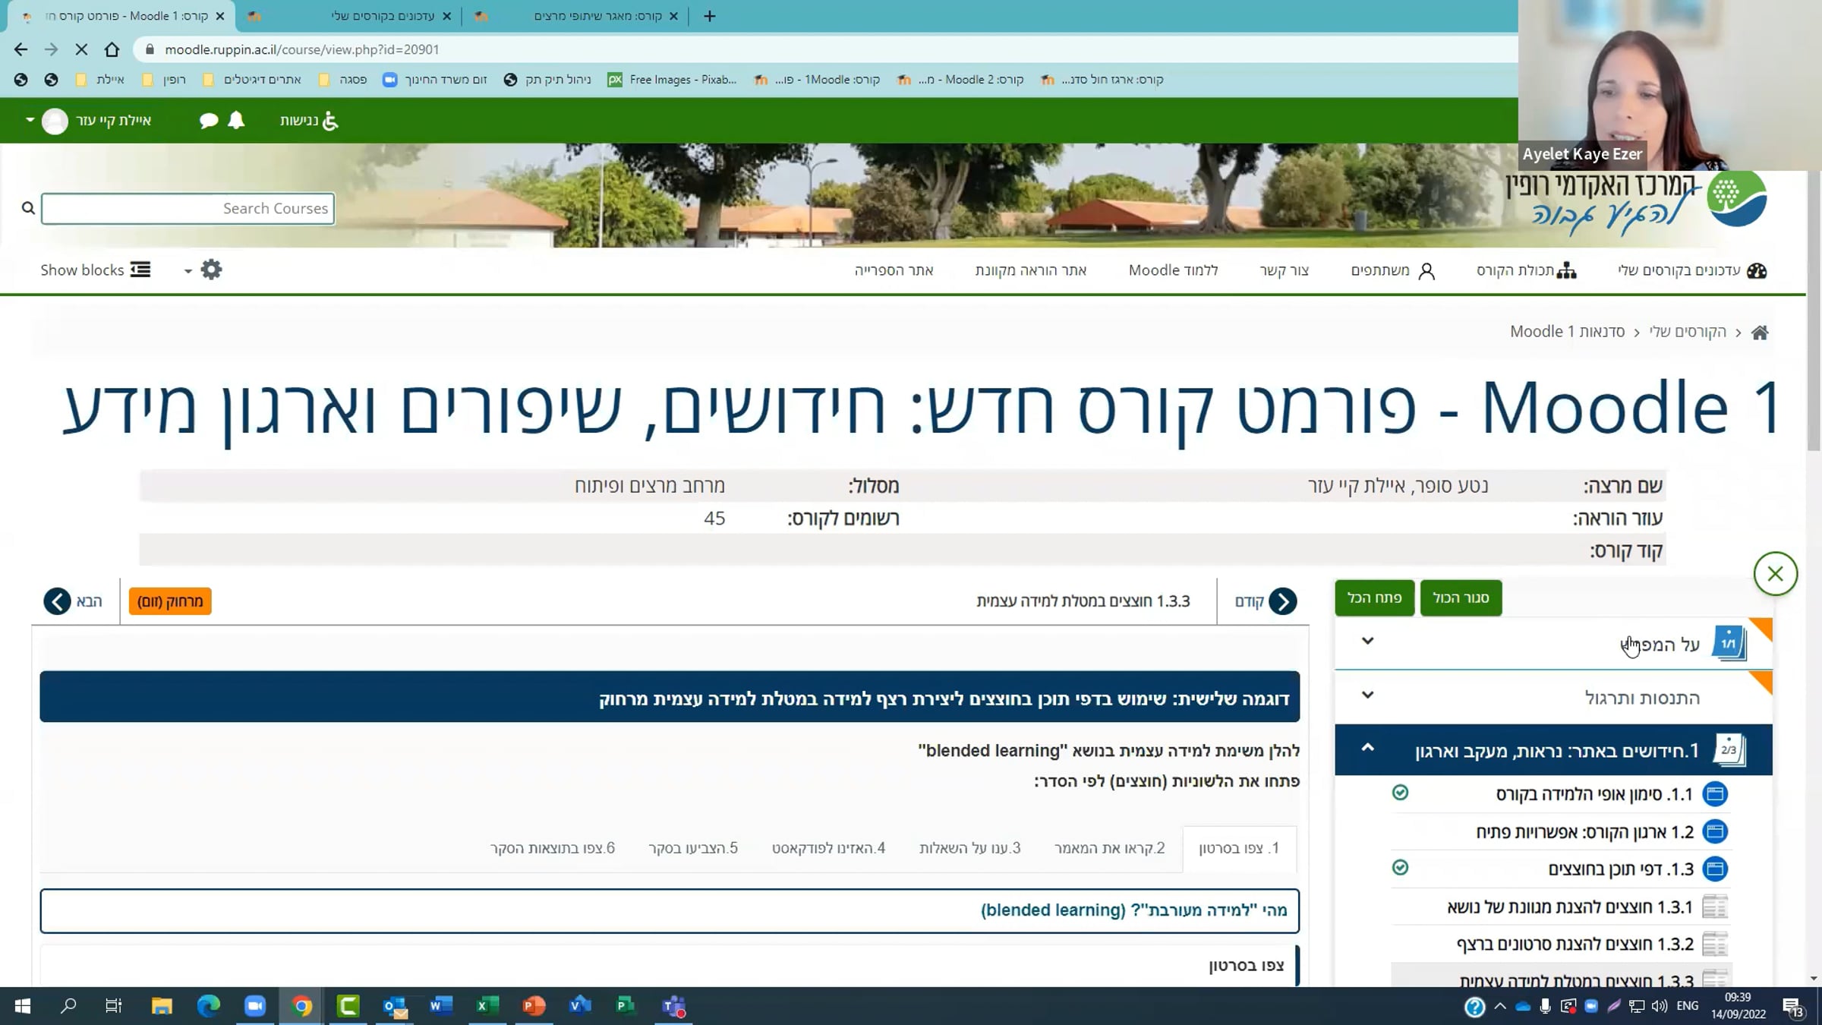This screenshot has height=1025, width=1822.
Task: Click the ENG language indicator in the system tray
Action: 1688,1006
